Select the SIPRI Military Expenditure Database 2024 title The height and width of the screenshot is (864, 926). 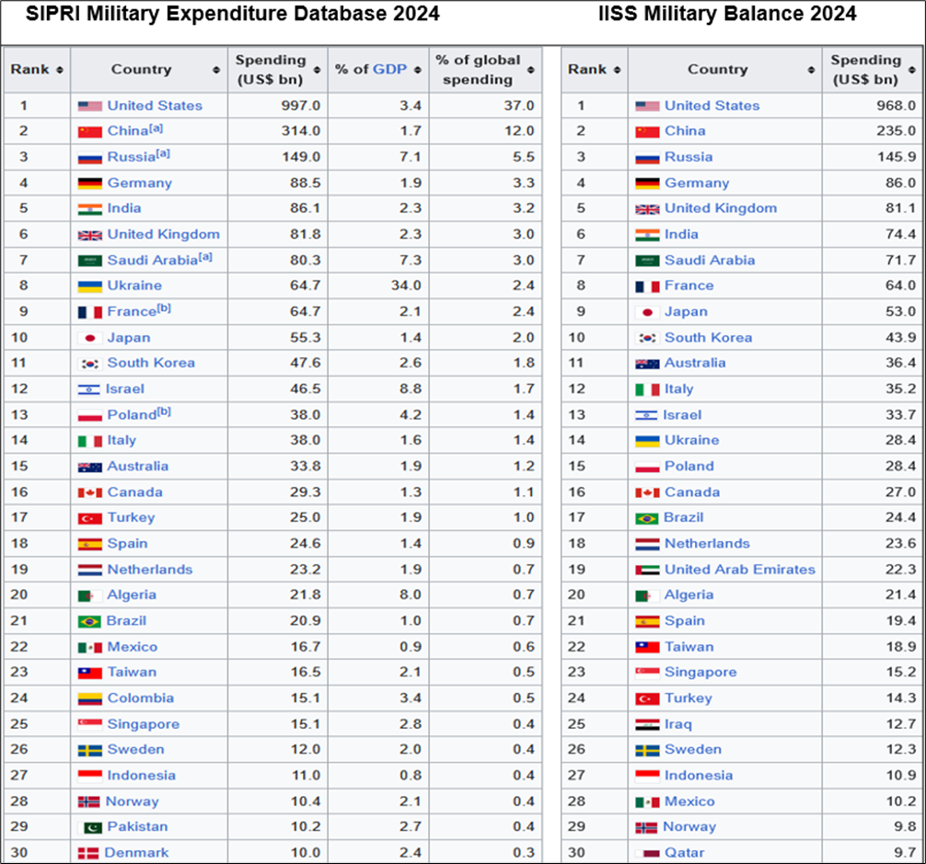233,14
